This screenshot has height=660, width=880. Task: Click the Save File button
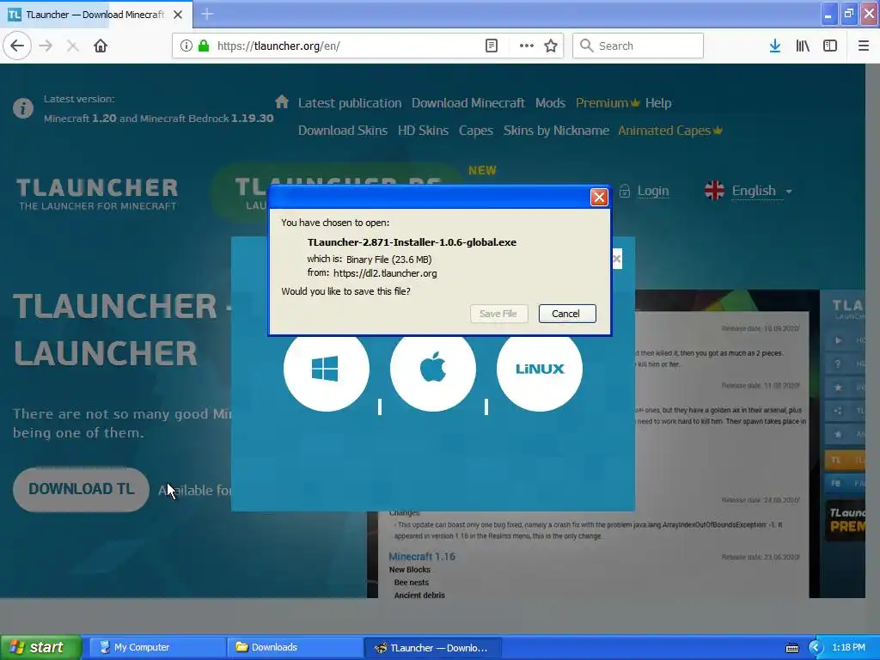[498, 314]
